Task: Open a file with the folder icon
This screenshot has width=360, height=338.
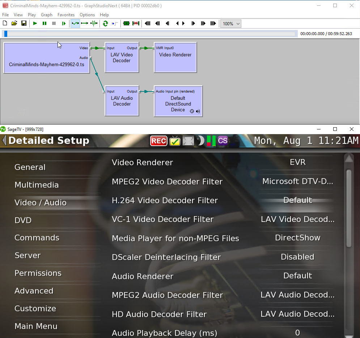Action: tap(14, 23)
